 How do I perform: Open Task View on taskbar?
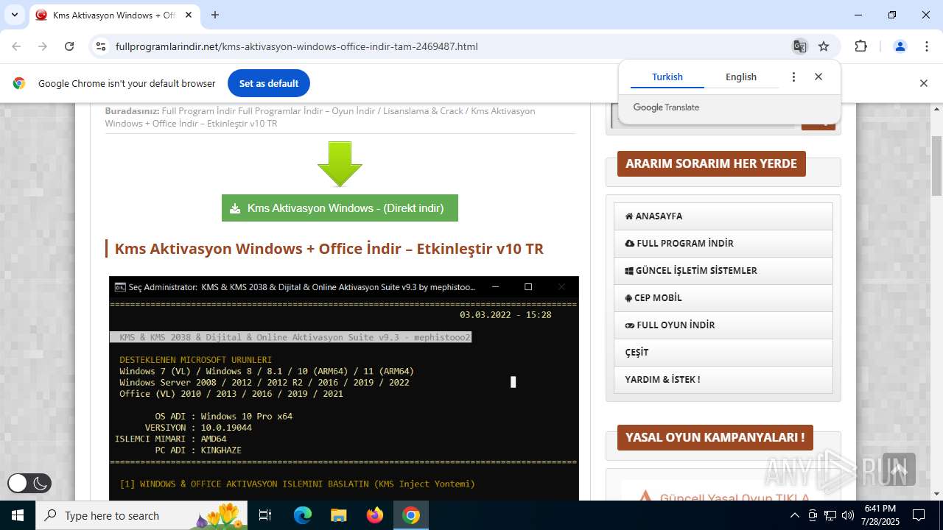click(266, 515)
